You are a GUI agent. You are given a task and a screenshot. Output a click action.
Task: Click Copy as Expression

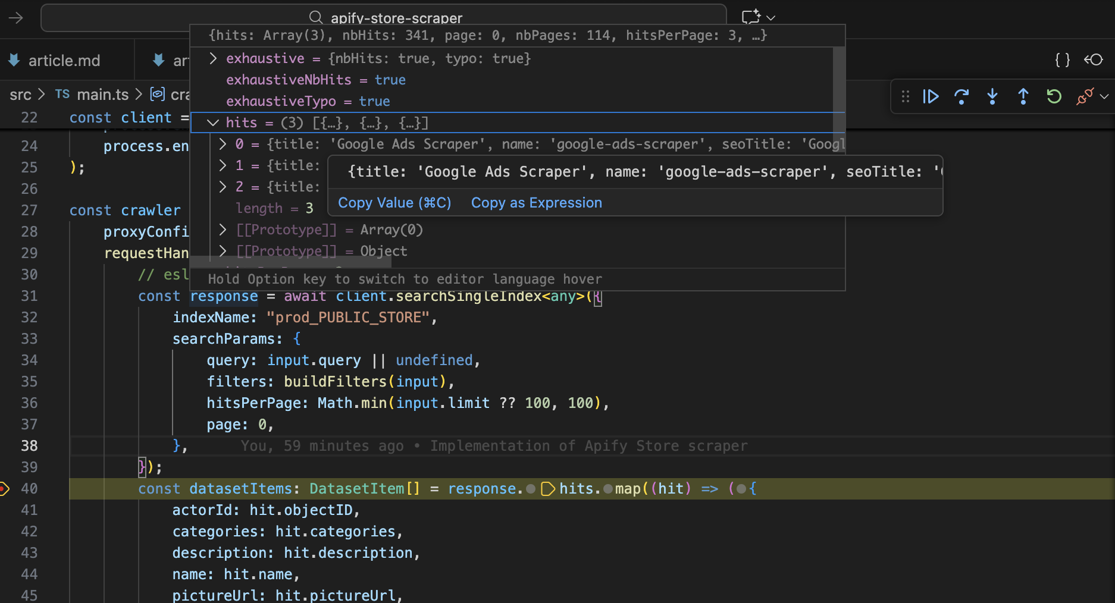tap(537, 203)
